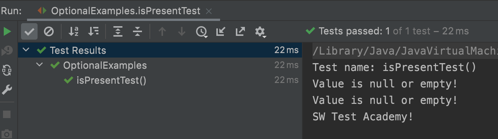Import tests from file icon

[221, 32]
